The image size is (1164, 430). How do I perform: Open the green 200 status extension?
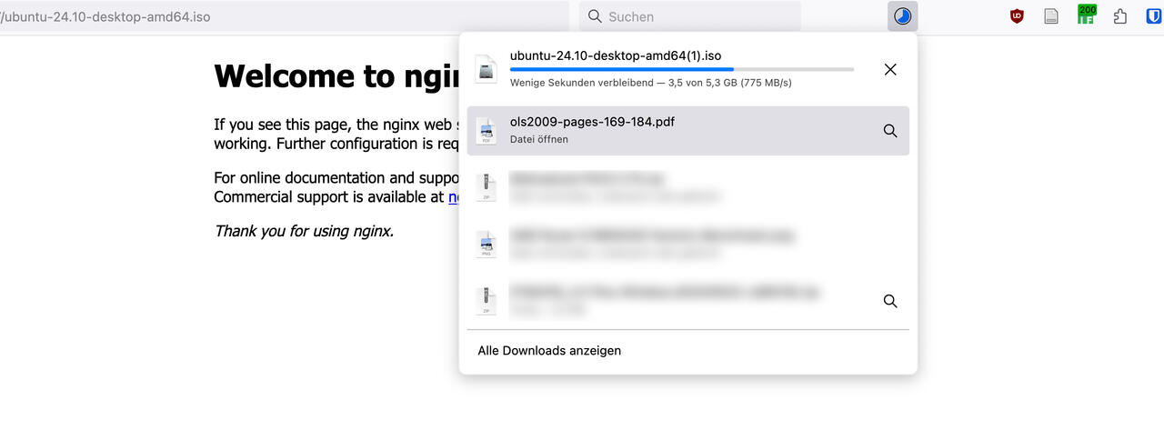pyautogui.click(x=1086, y=15)
